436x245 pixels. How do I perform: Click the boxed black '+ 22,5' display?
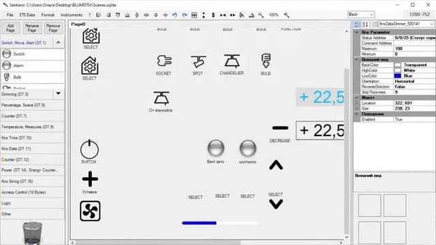(x=320, y=130)
